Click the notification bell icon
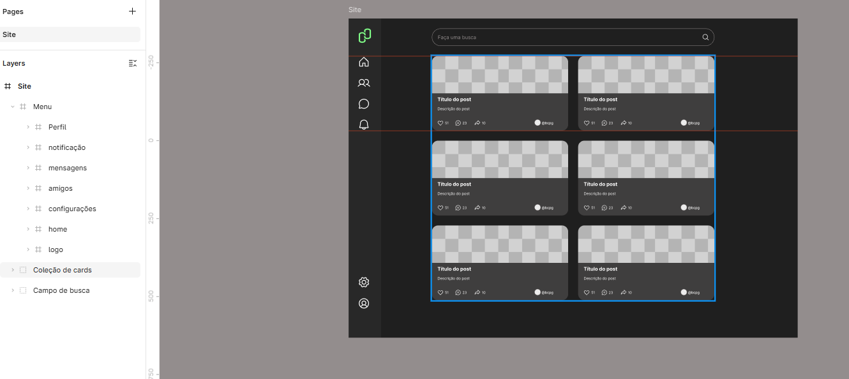This screenshot has width=849, height=379. tap(364, 124)
